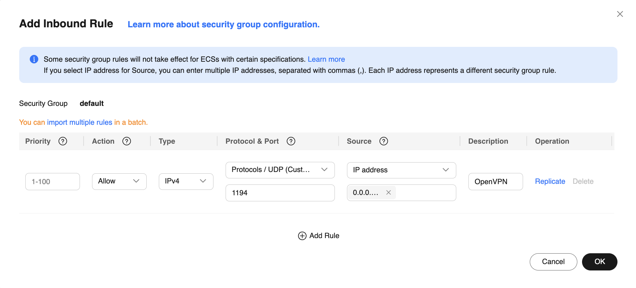Screen dimensions: 636x288
Task: Click the Operation column header
Action: click(552, 141)
